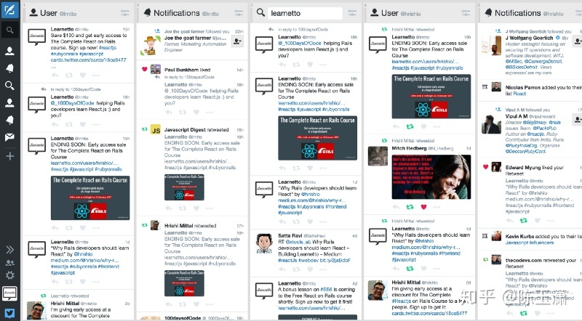Viewport: 582px width, 321px height.
Task: Add a new column with plus icon
Action: pyautogui.click(x=10, y=156)
